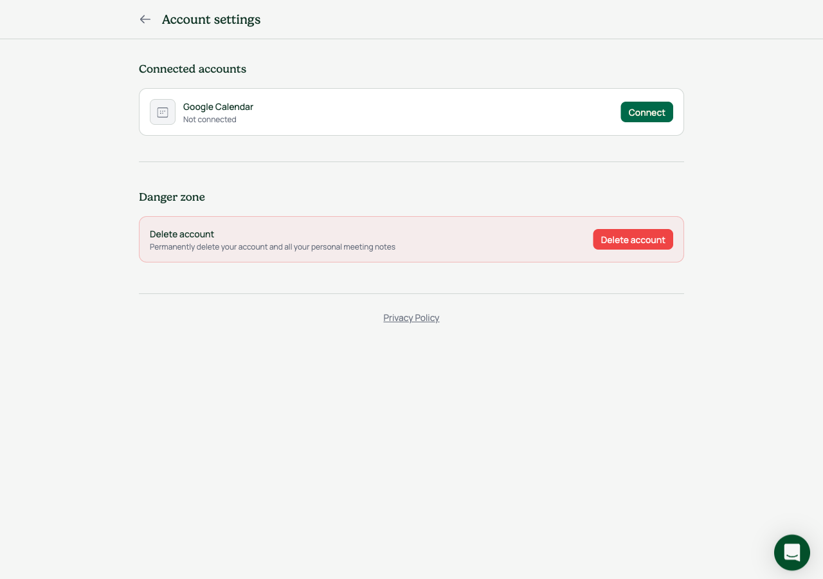Click the Not connected status text

click(x=210, y=120)
